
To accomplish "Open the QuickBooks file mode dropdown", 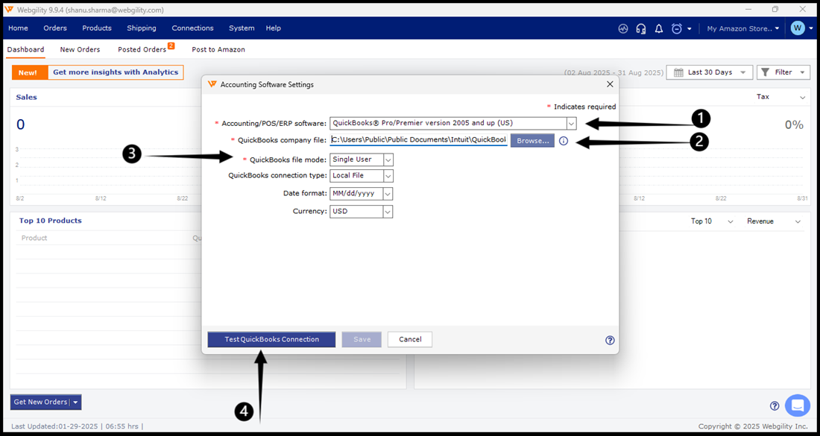I will pos(388,159).
